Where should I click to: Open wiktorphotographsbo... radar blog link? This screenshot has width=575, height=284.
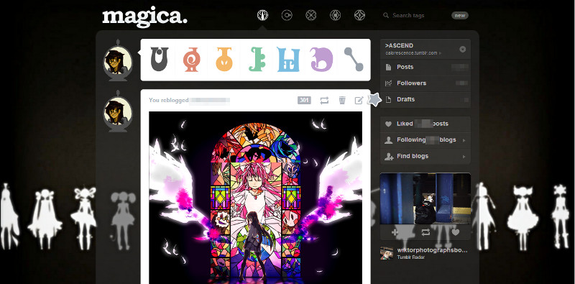tap(433, 250)
